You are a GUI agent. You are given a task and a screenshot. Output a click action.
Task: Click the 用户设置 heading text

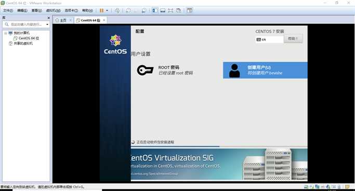click(x=140, y=54)
